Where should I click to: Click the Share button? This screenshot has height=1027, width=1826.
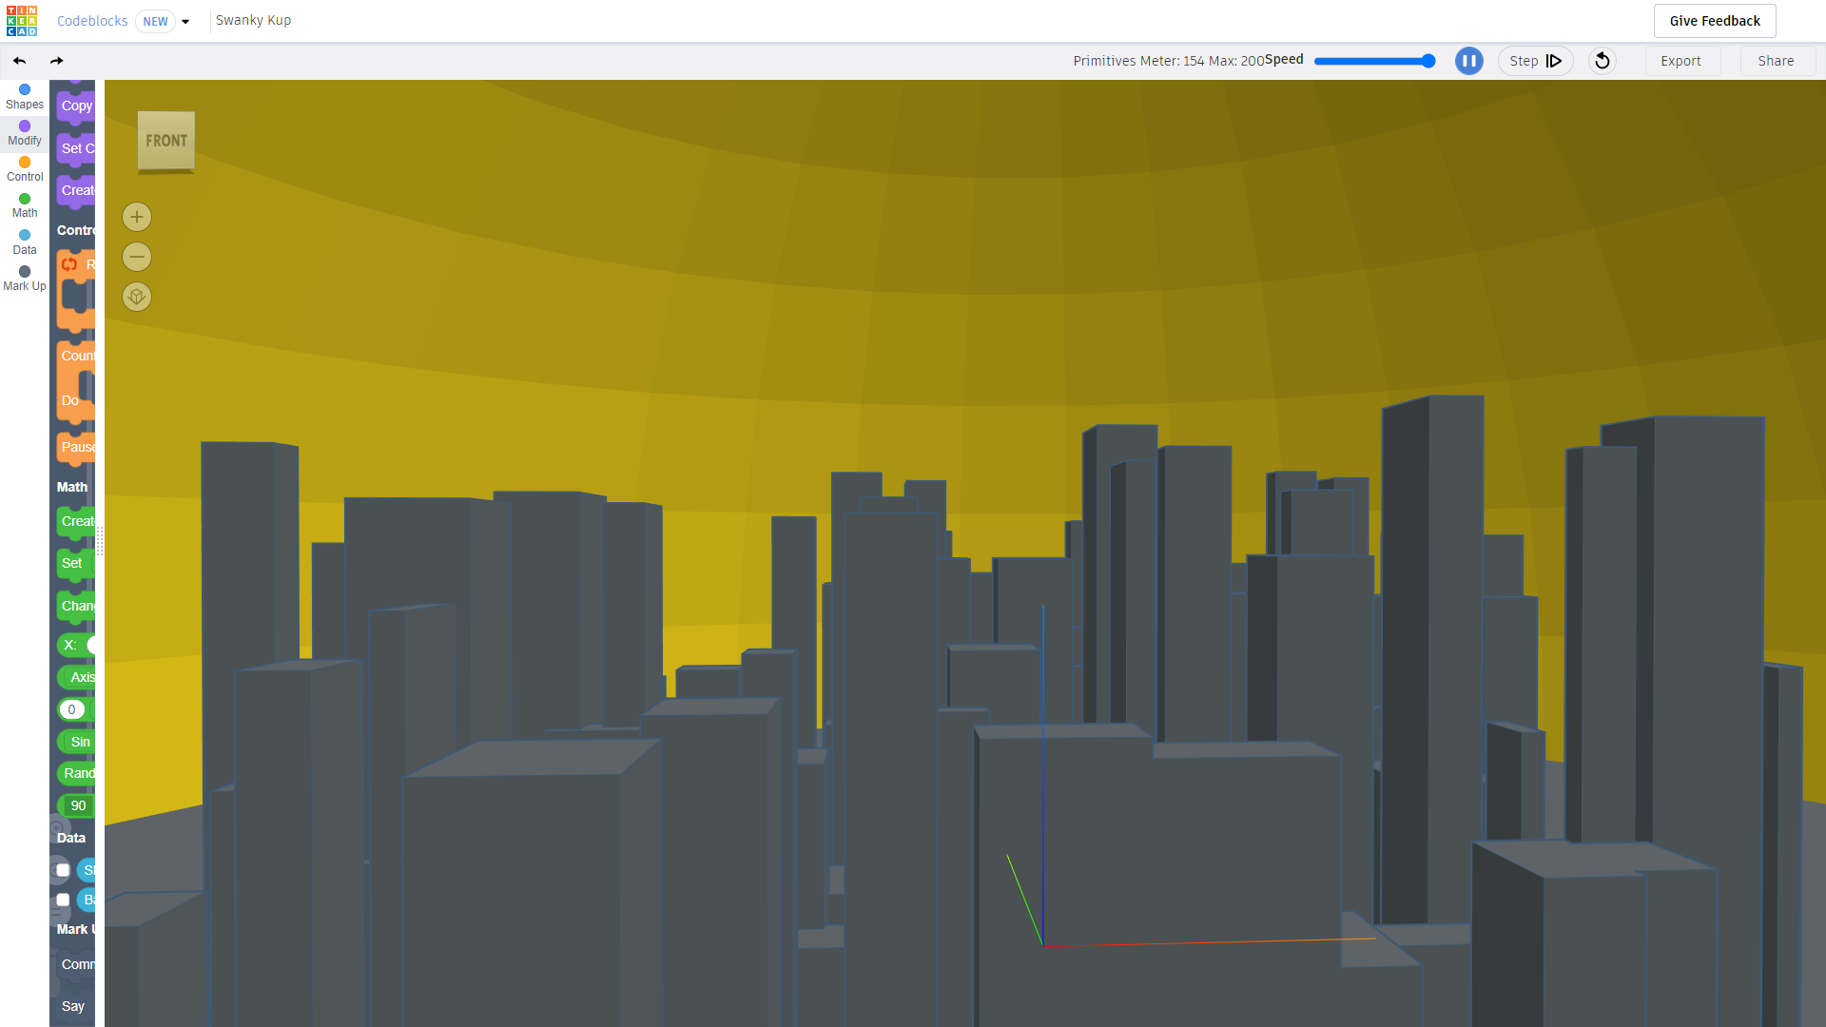tap(1776, 60)
